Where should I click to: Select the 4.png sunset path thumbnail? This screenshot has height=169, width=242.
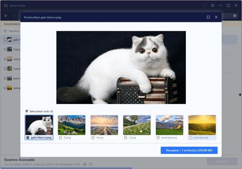104,125
